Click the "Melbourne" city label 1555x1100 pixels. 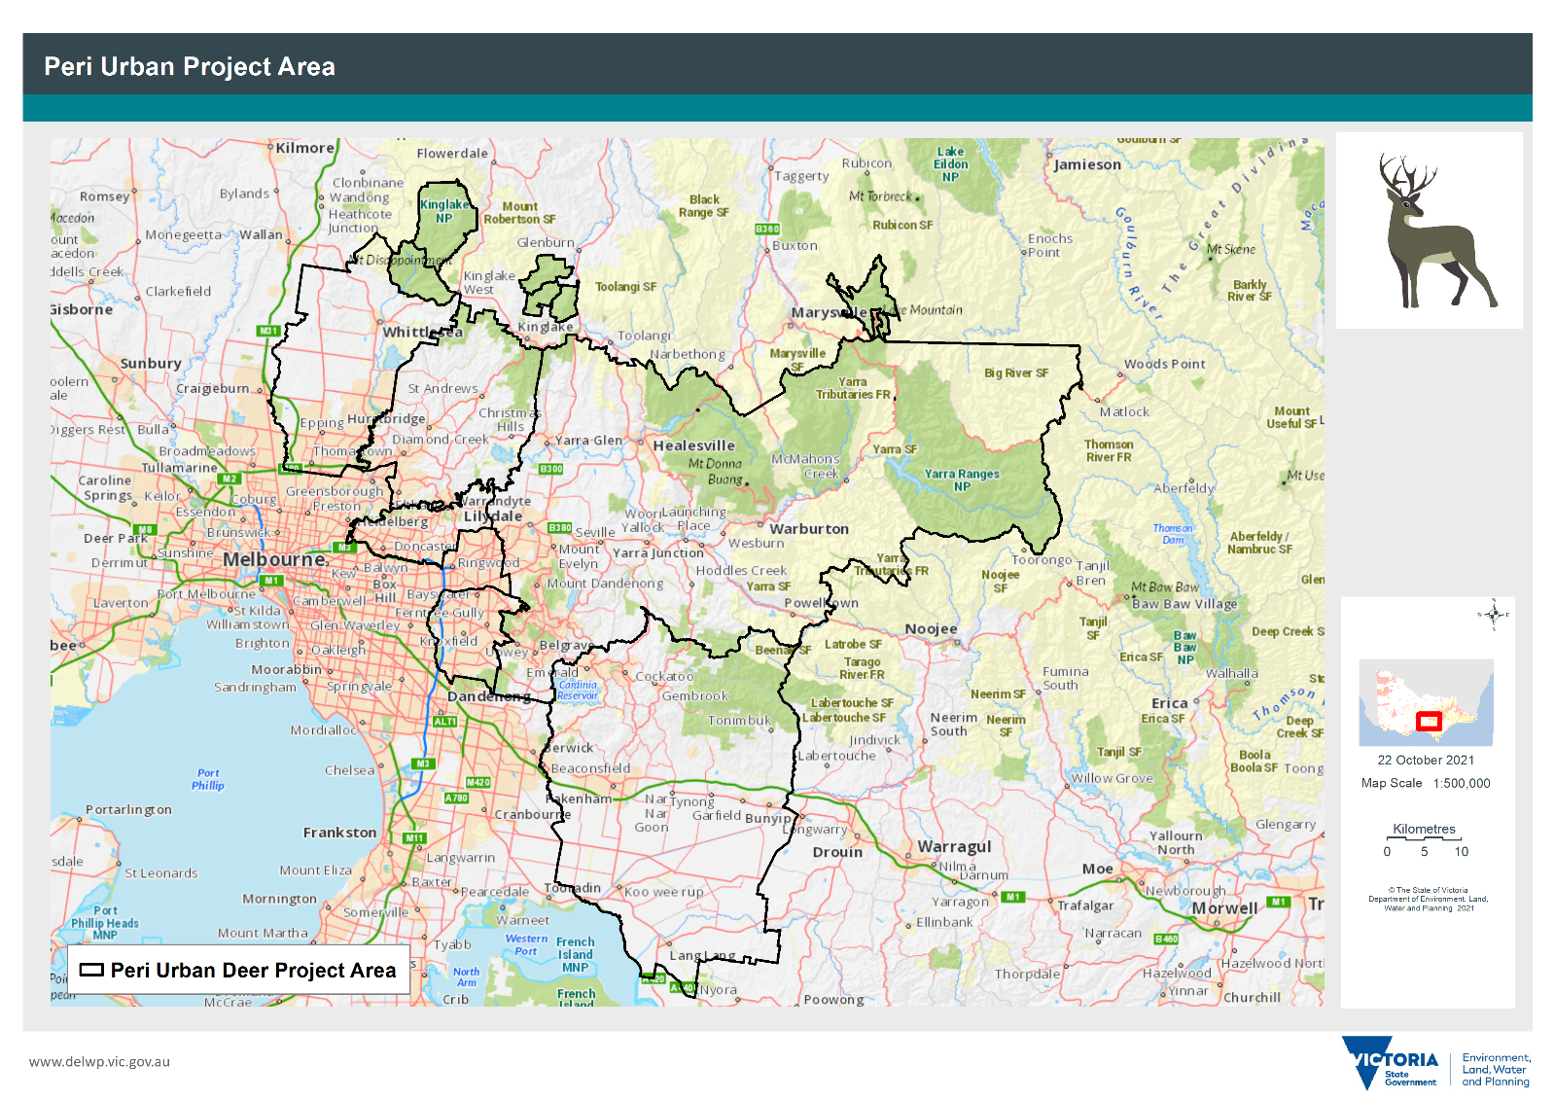pos(274,559)
